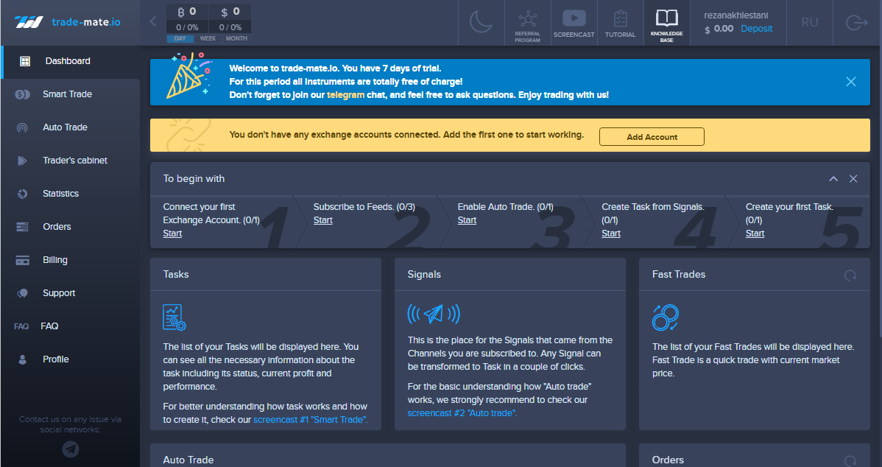The height and width of the screenshot is (467, 882).
Task: Click the Smart Trade coin icon
Action: tap(23, 94)
